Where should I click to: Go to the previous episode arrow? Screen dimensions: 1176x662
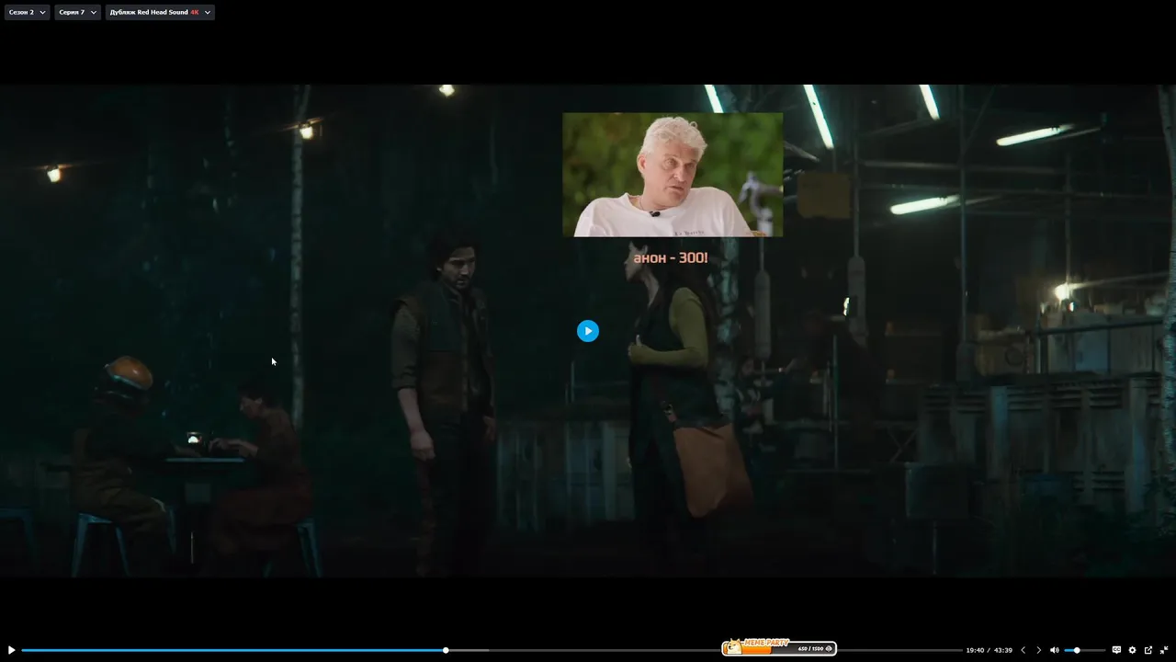(1023, 650)
